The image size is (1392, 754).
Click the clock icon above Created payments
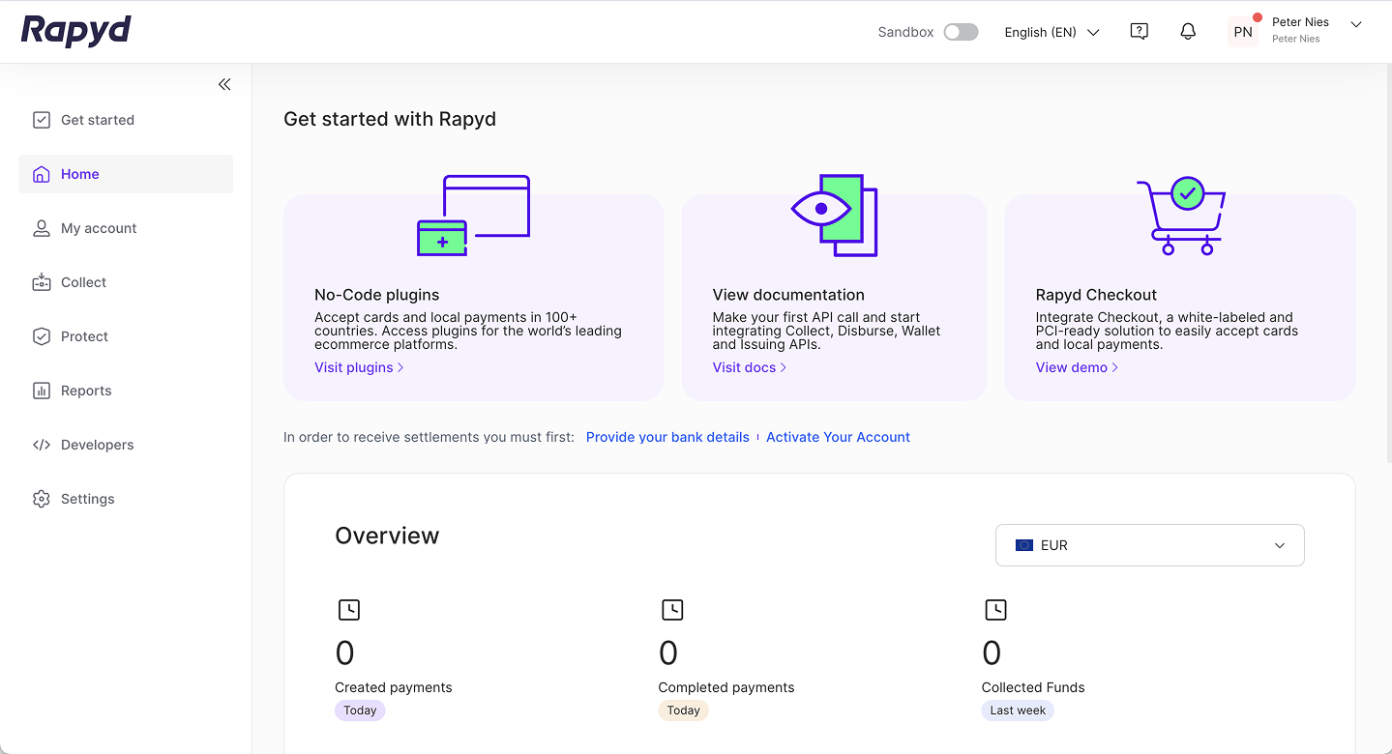coord(348,609)
